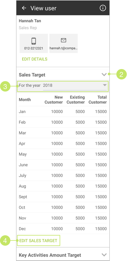The image size is (127, 261).
Task: Click the Total Customer column header
Action: [x=98, y=99]
